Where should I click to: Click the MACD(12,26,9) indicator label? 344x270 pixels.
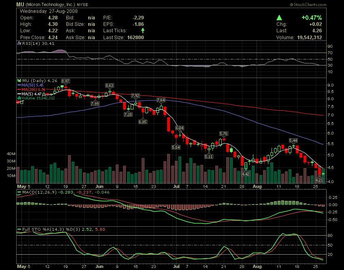pos(40,192)
